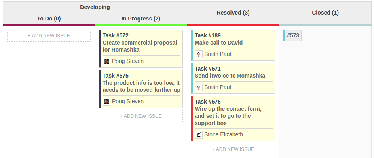Viewport: 374px width, 158px height.
Task: Open Task #571 Send invoice to Romashka
Action: point(230,76)
